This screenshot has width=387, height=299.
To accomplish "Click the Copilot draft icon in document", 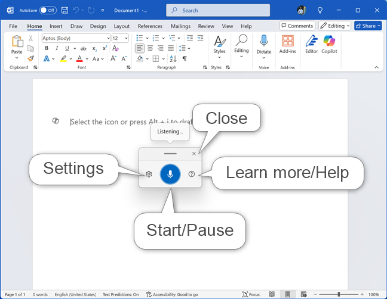I will [56, 120].
